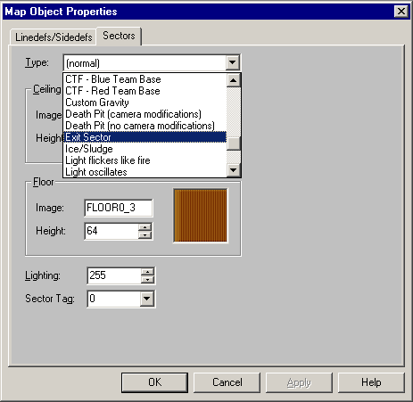
Task: Choose Light oscillates from list
Action: pyautogui.click(x=145, y=172)
